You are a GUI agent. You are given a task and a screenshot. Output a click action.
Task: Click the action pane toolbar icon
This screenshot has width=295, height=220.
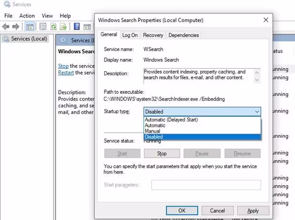point(87,27)
